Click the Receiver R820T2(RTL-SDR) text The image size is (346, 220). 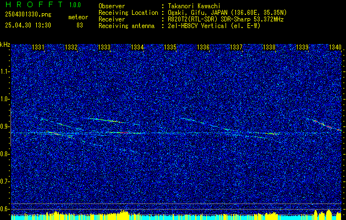[226, 19]
